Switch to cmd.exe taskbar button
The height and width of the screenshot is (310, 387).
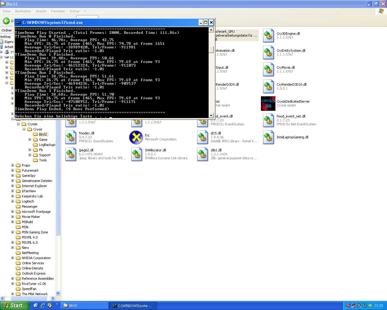pos(134,305)
